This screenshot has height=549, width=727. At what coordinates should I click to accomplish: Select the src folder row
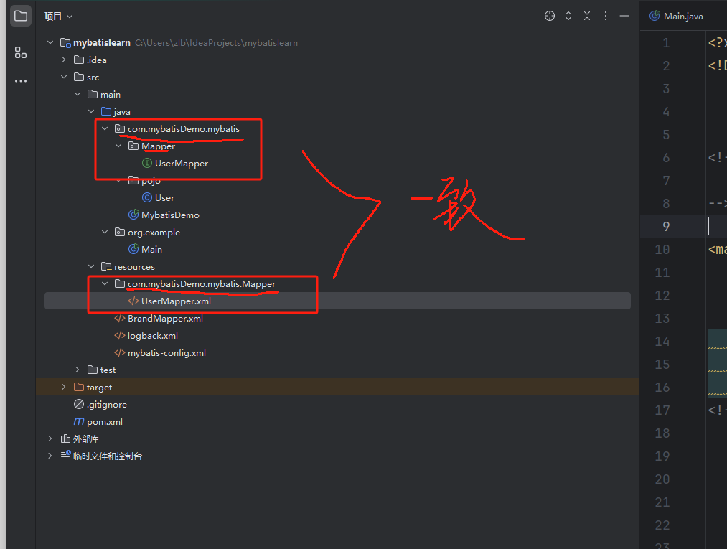coord(337,77)
